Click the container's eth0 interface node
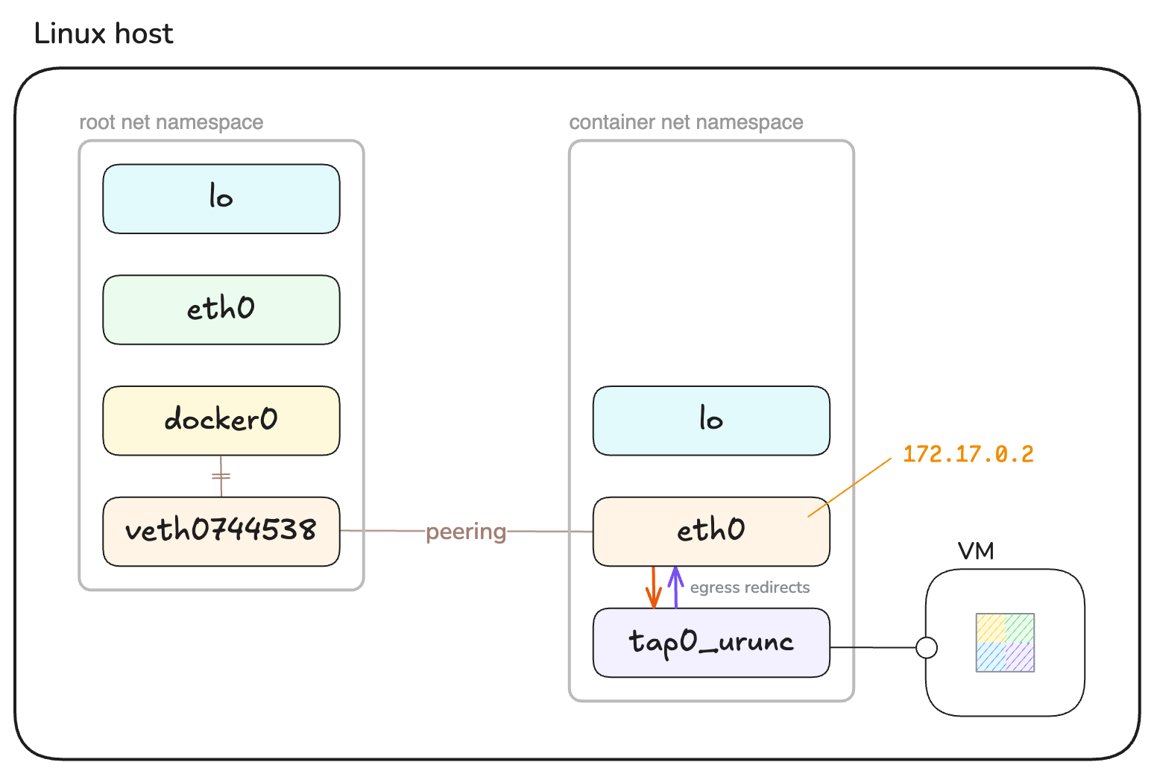 710,530
